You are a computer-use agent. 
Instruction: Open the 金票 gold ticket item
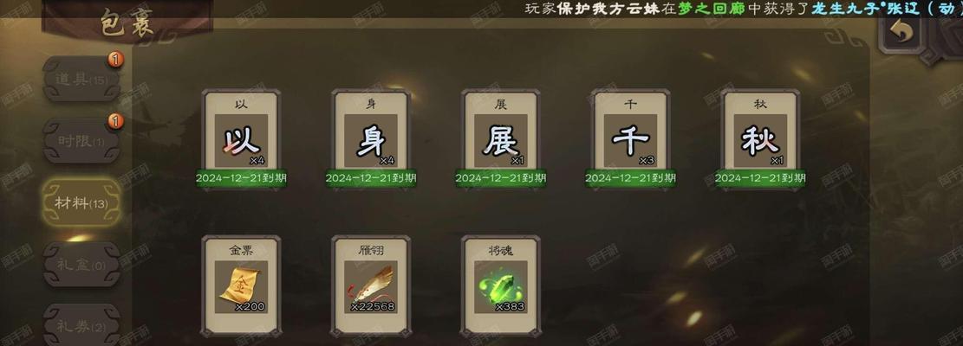tap(241, 286)
